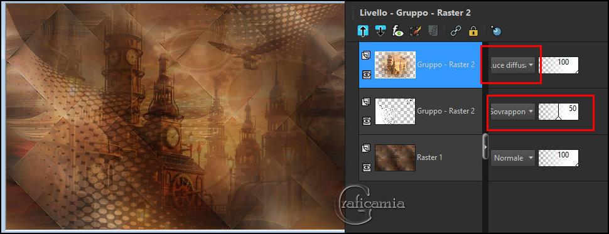
Task: Click the move layer up arrow icon
Action: (363, 31)
